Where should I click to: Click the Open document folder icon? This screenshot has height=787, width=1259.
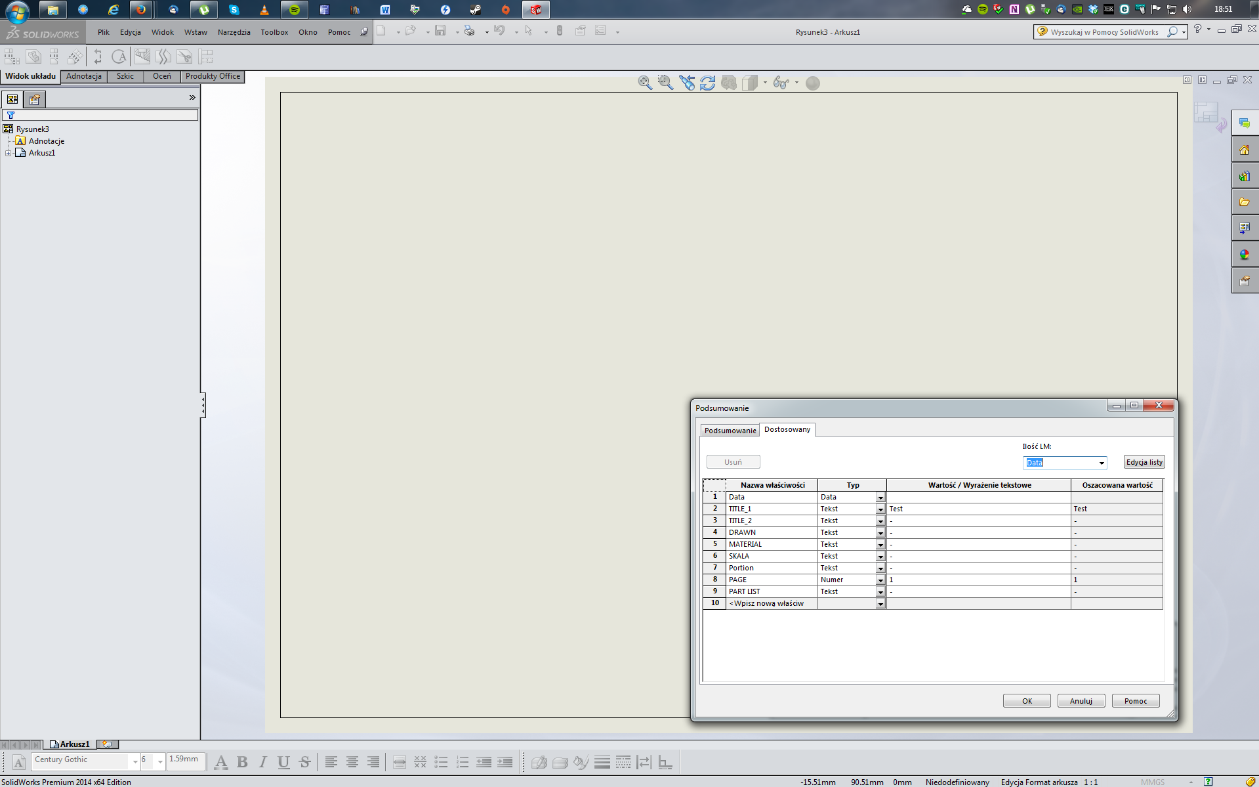(x=411, y=31)
